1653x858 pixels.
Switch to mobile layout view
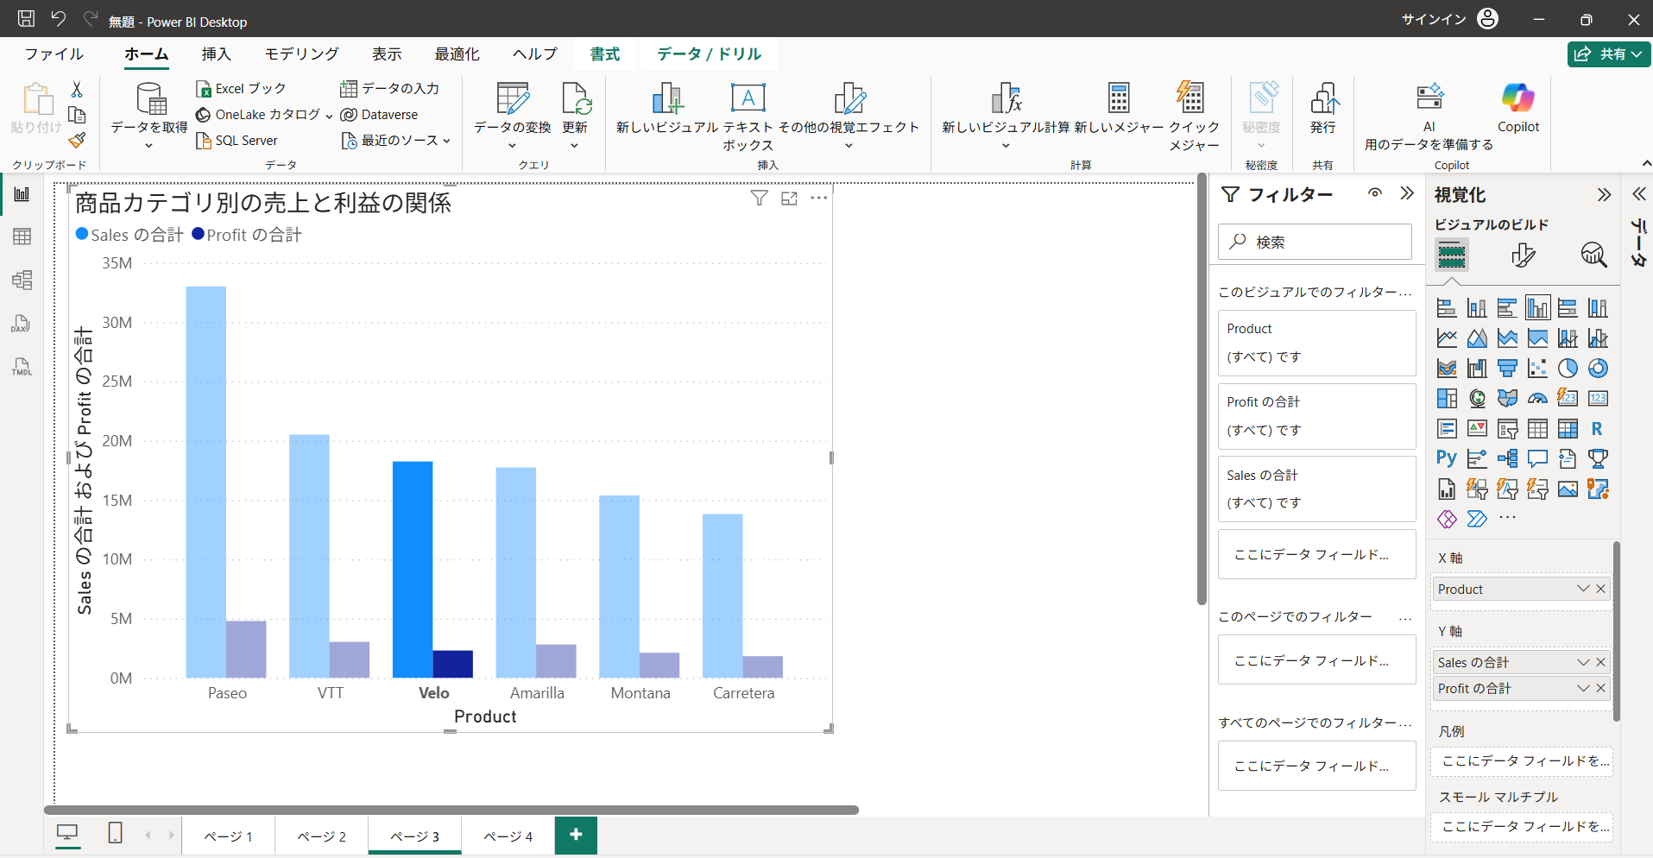pyautogui.click(x=115, y=834)
